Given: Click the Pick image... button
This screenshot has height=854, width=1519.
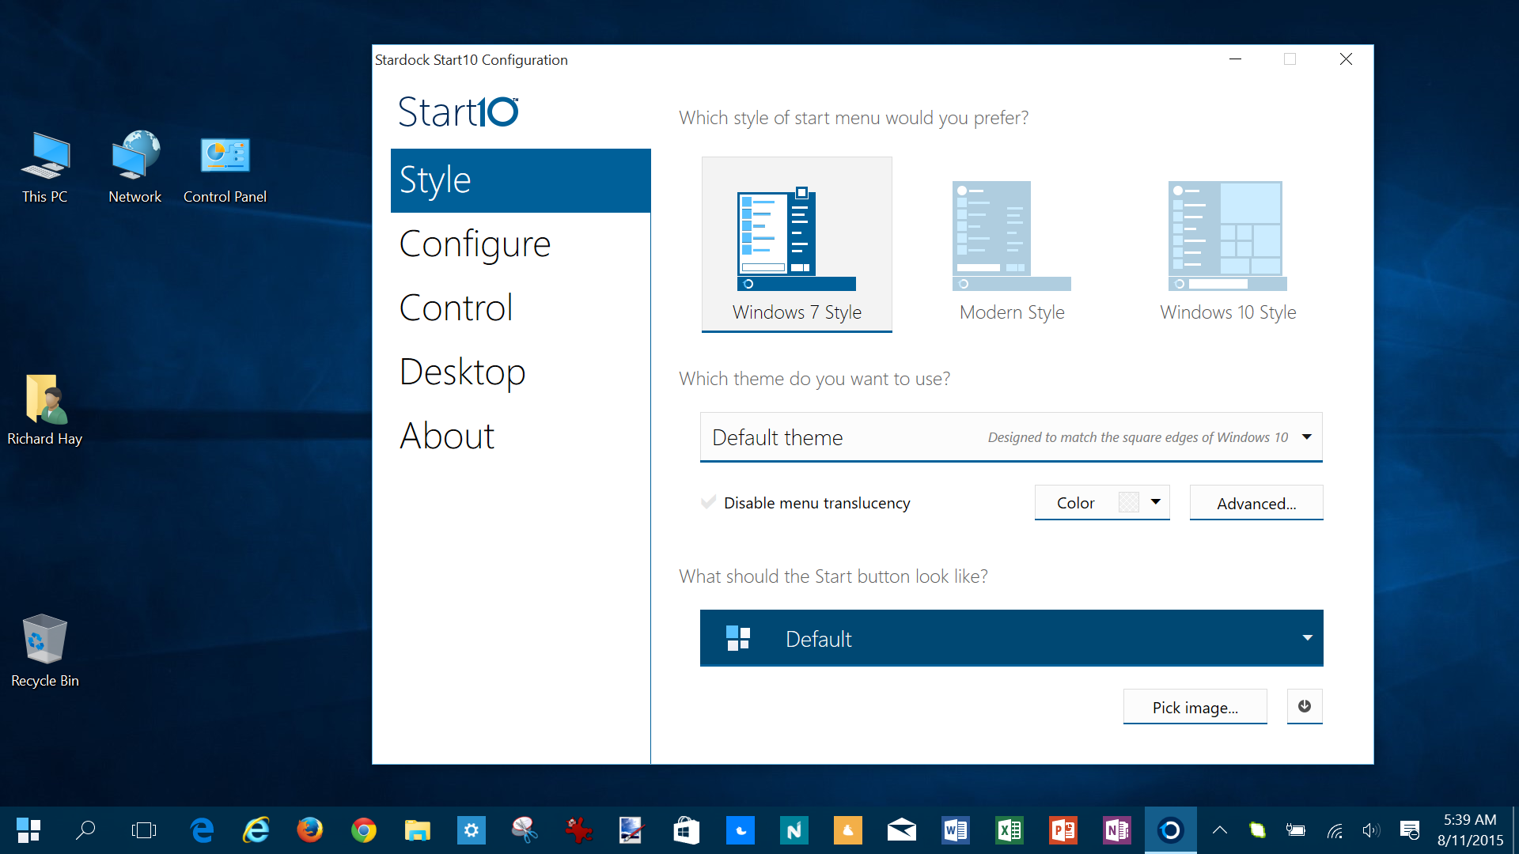Looking at the screenshot, I should pyautogui.click(x=1195, y=707).
